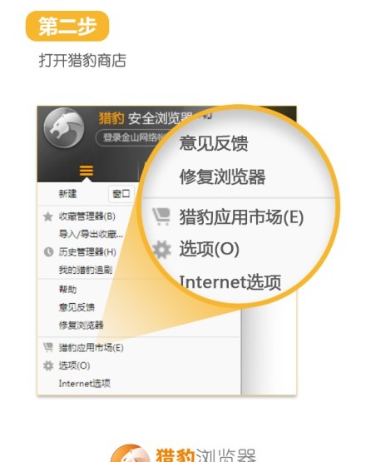Open Internet选项 in the small menu

point(84,383)
